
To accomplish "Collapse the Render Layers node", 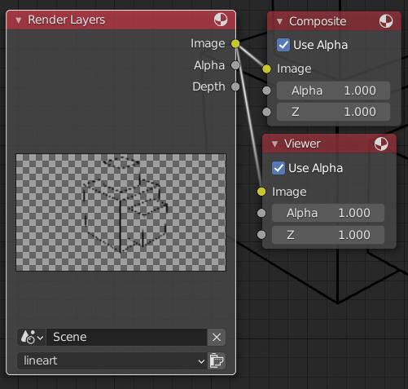I will [18, 20].
